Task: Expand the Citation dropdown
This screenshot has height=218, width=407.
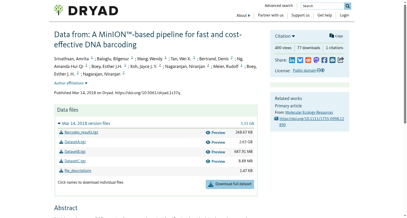Action: coord(285,36)
